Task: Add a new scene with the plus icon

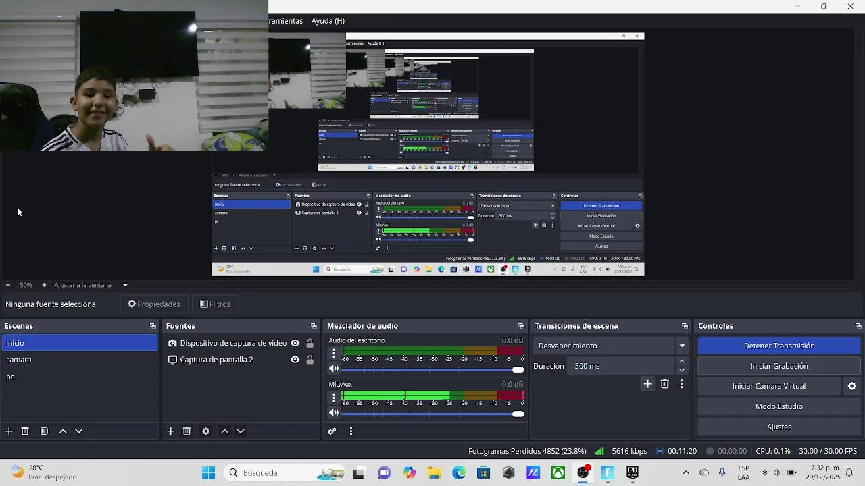Action: pos(9,431)
